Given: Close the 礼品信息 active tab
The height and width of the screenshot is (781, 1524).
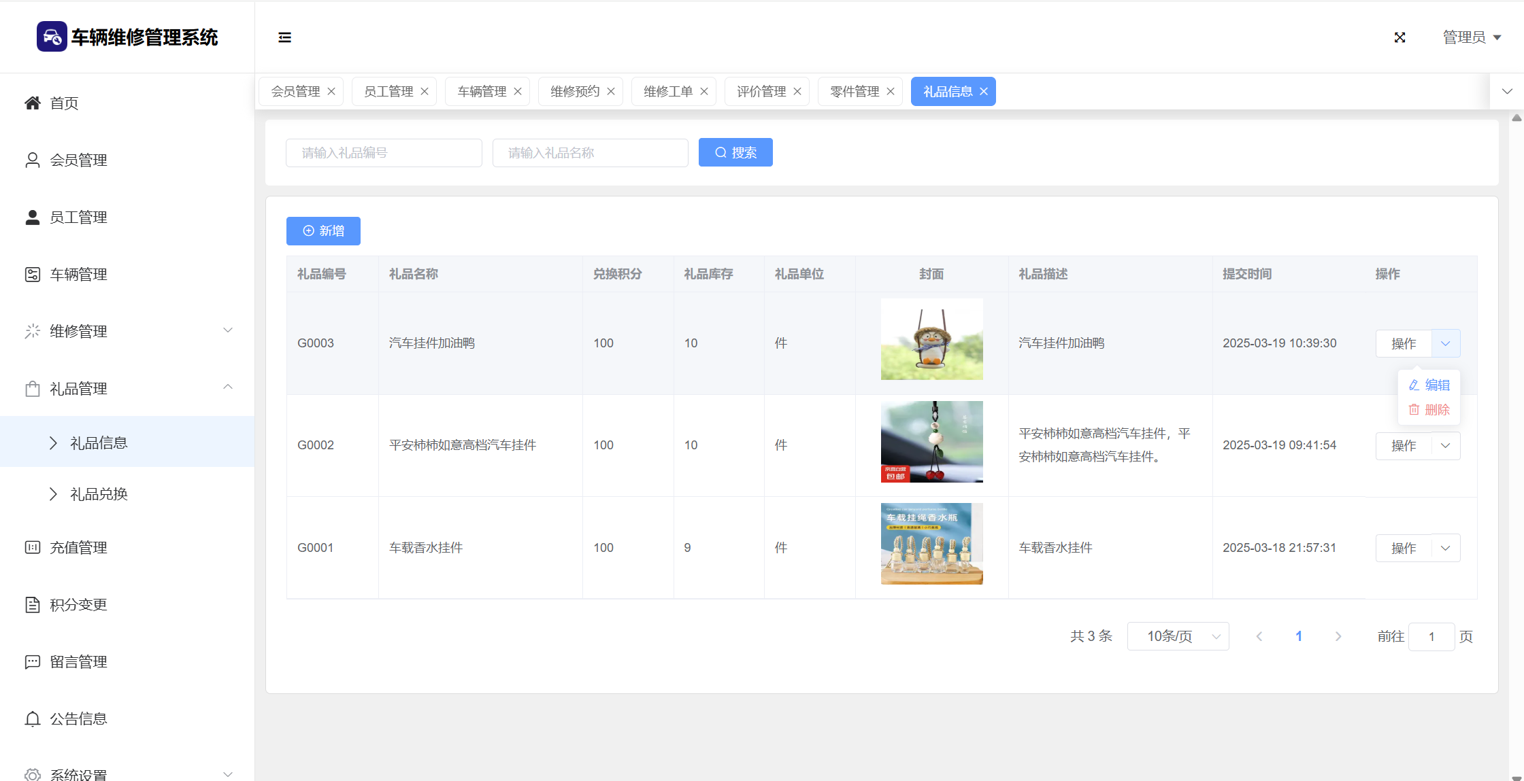Looking at the screenshot, I should pyautogui.click(x=984, y=92).
